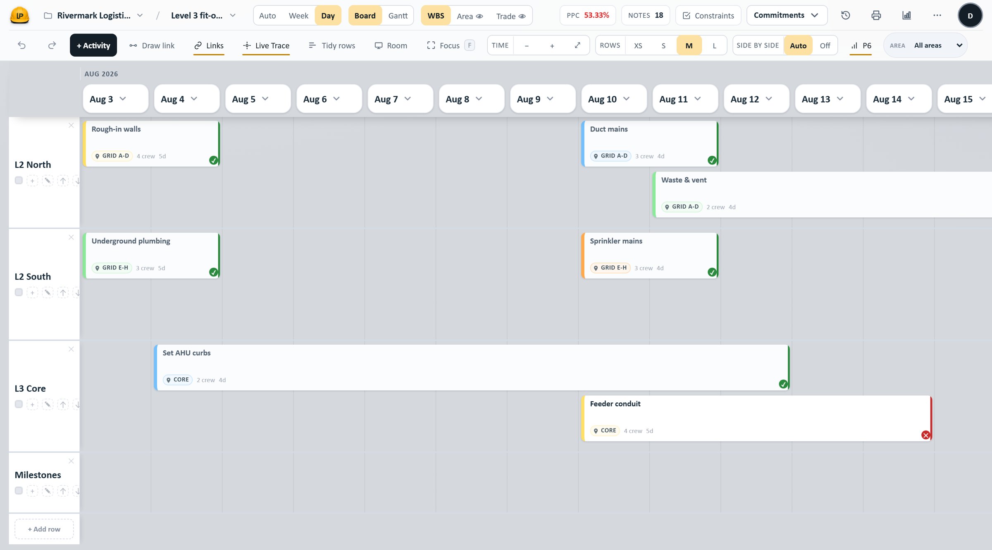Click the undo arrow icon
The width and height of the screenshot is (992, 550).
click(x=22, y=45)
